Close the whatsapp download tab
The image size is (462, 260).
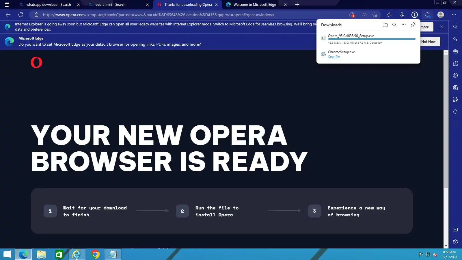[78, 5]
